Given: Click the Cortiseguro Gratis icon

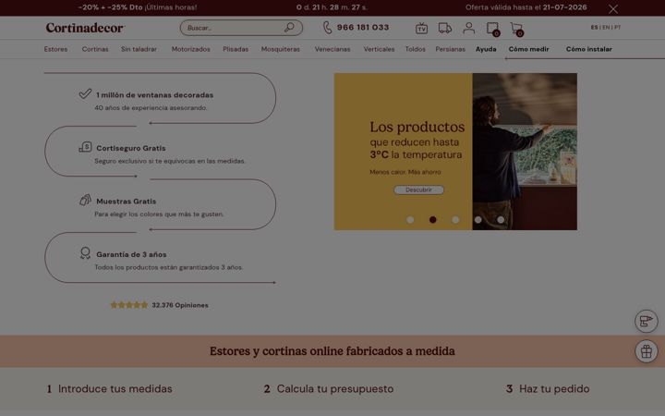Looking at the screenshot, I should click(x=85, y=147).
